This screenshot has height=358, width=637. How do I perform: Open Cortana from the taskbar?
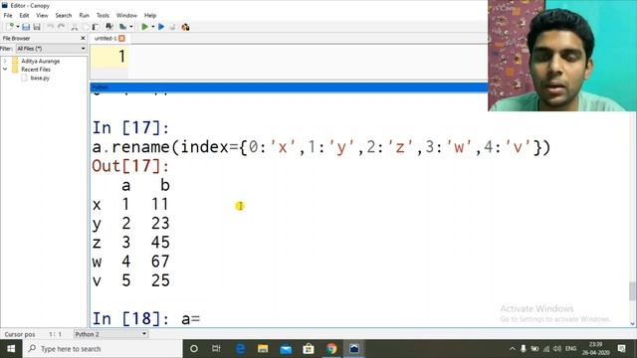[x=194, y=349]
